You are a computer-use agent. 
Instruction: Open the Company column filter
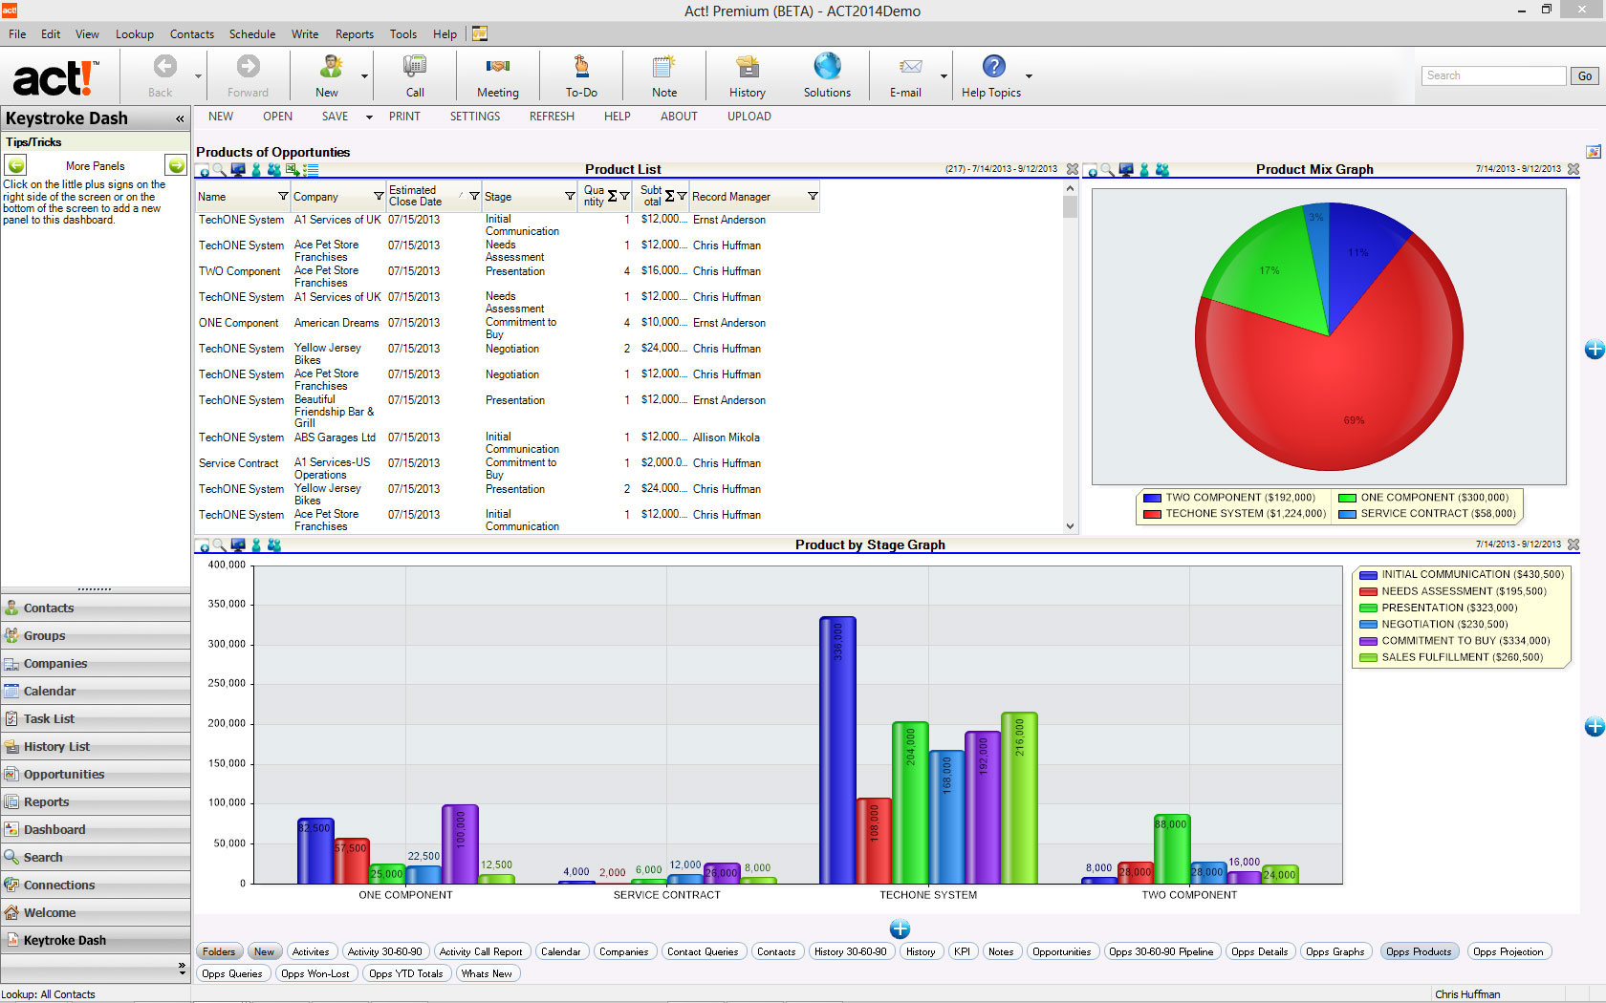(379, 196)
